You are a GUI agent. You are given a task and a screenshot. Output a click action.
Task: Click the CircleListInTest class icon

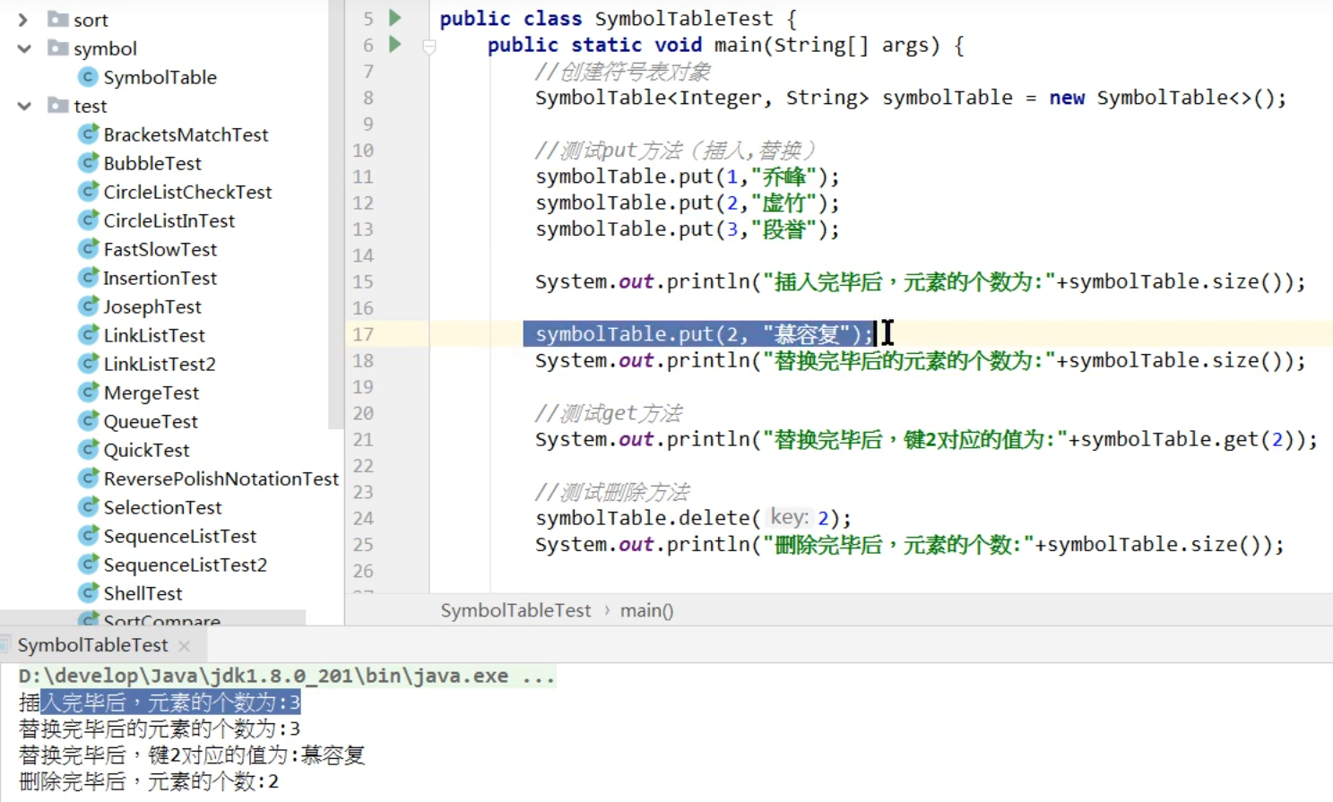(x=88, y=220)
